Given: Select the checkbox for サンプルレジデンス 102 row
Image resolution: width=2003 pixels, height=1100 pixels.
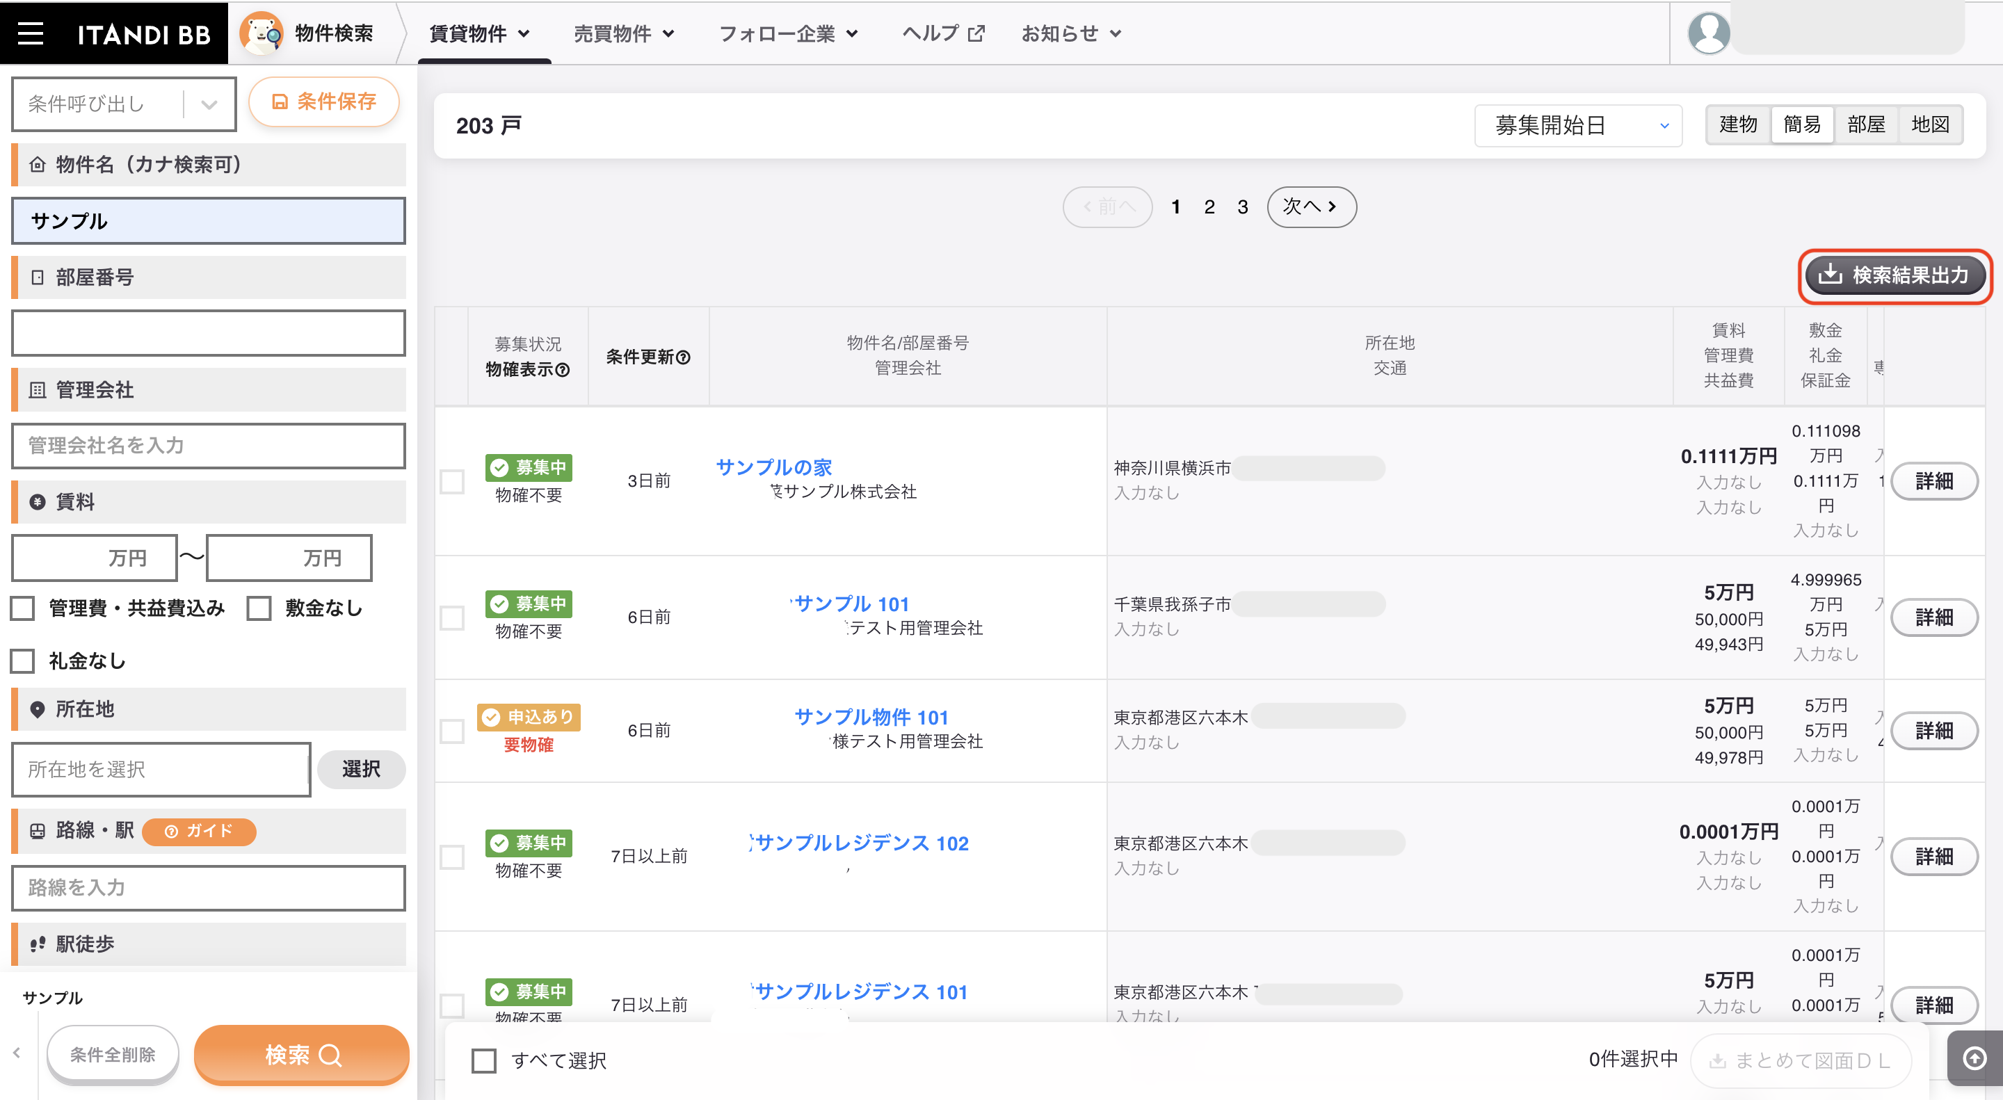Looking at the screenshot, I should pos(452,857).
